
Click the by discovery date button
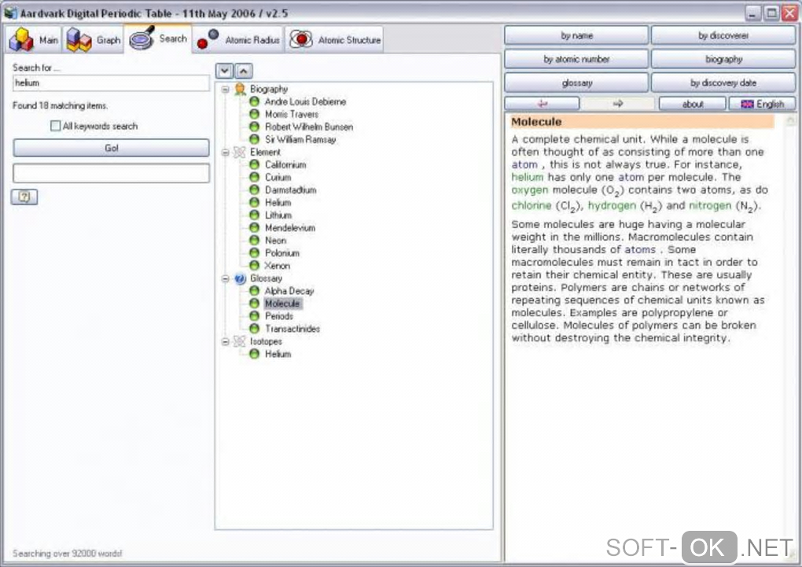723,83
